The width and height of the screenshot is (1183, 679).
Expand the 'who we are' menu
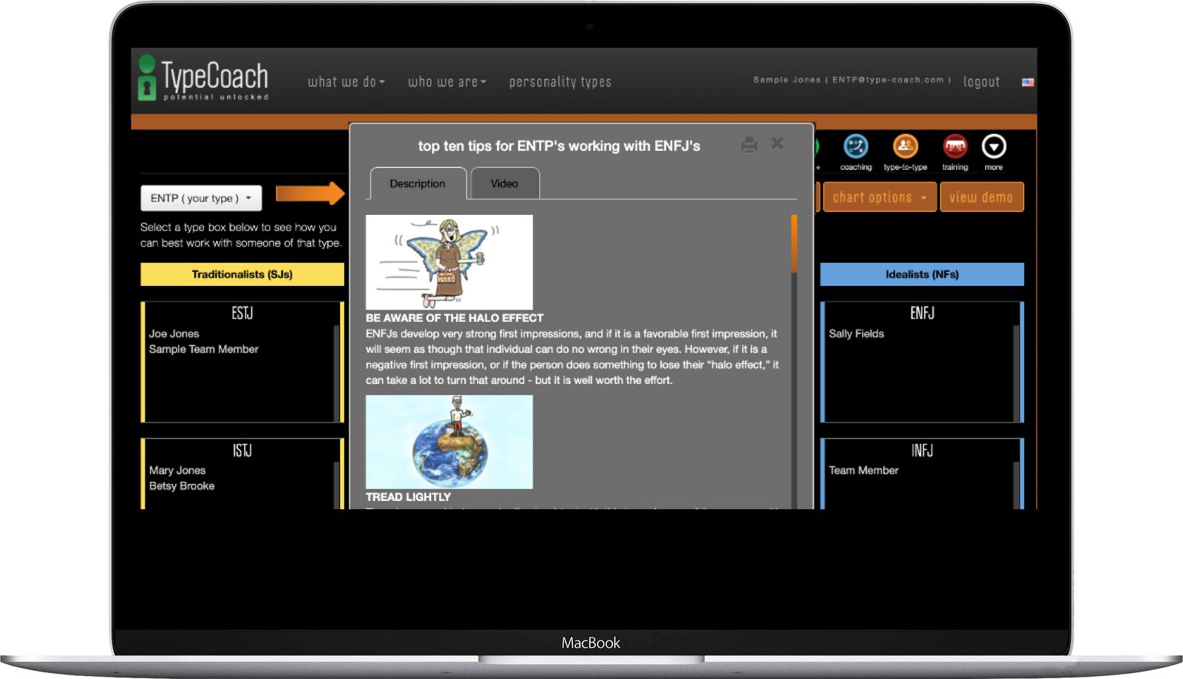click(x=447, y=82)
